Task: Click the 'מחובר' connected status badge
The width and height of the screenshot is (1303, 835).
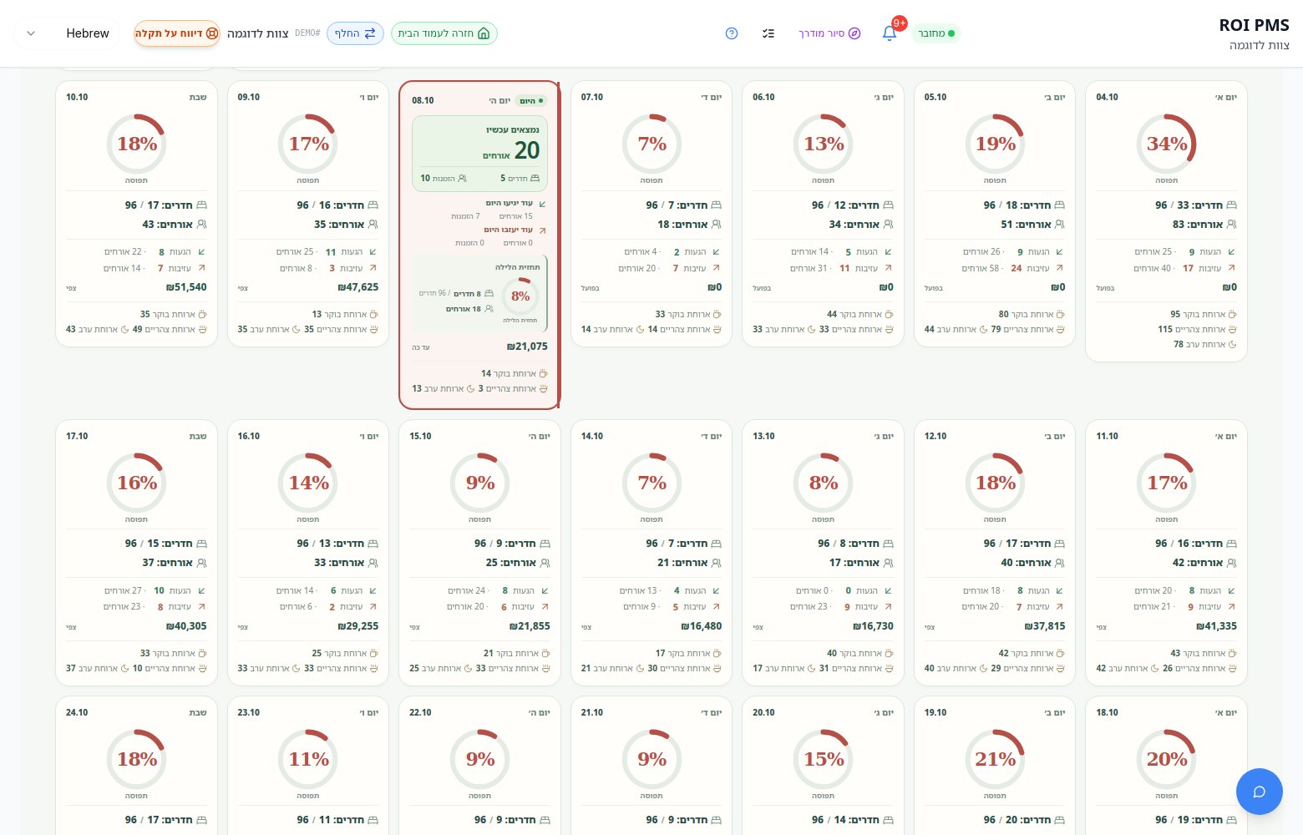Action: coord(936,33)
